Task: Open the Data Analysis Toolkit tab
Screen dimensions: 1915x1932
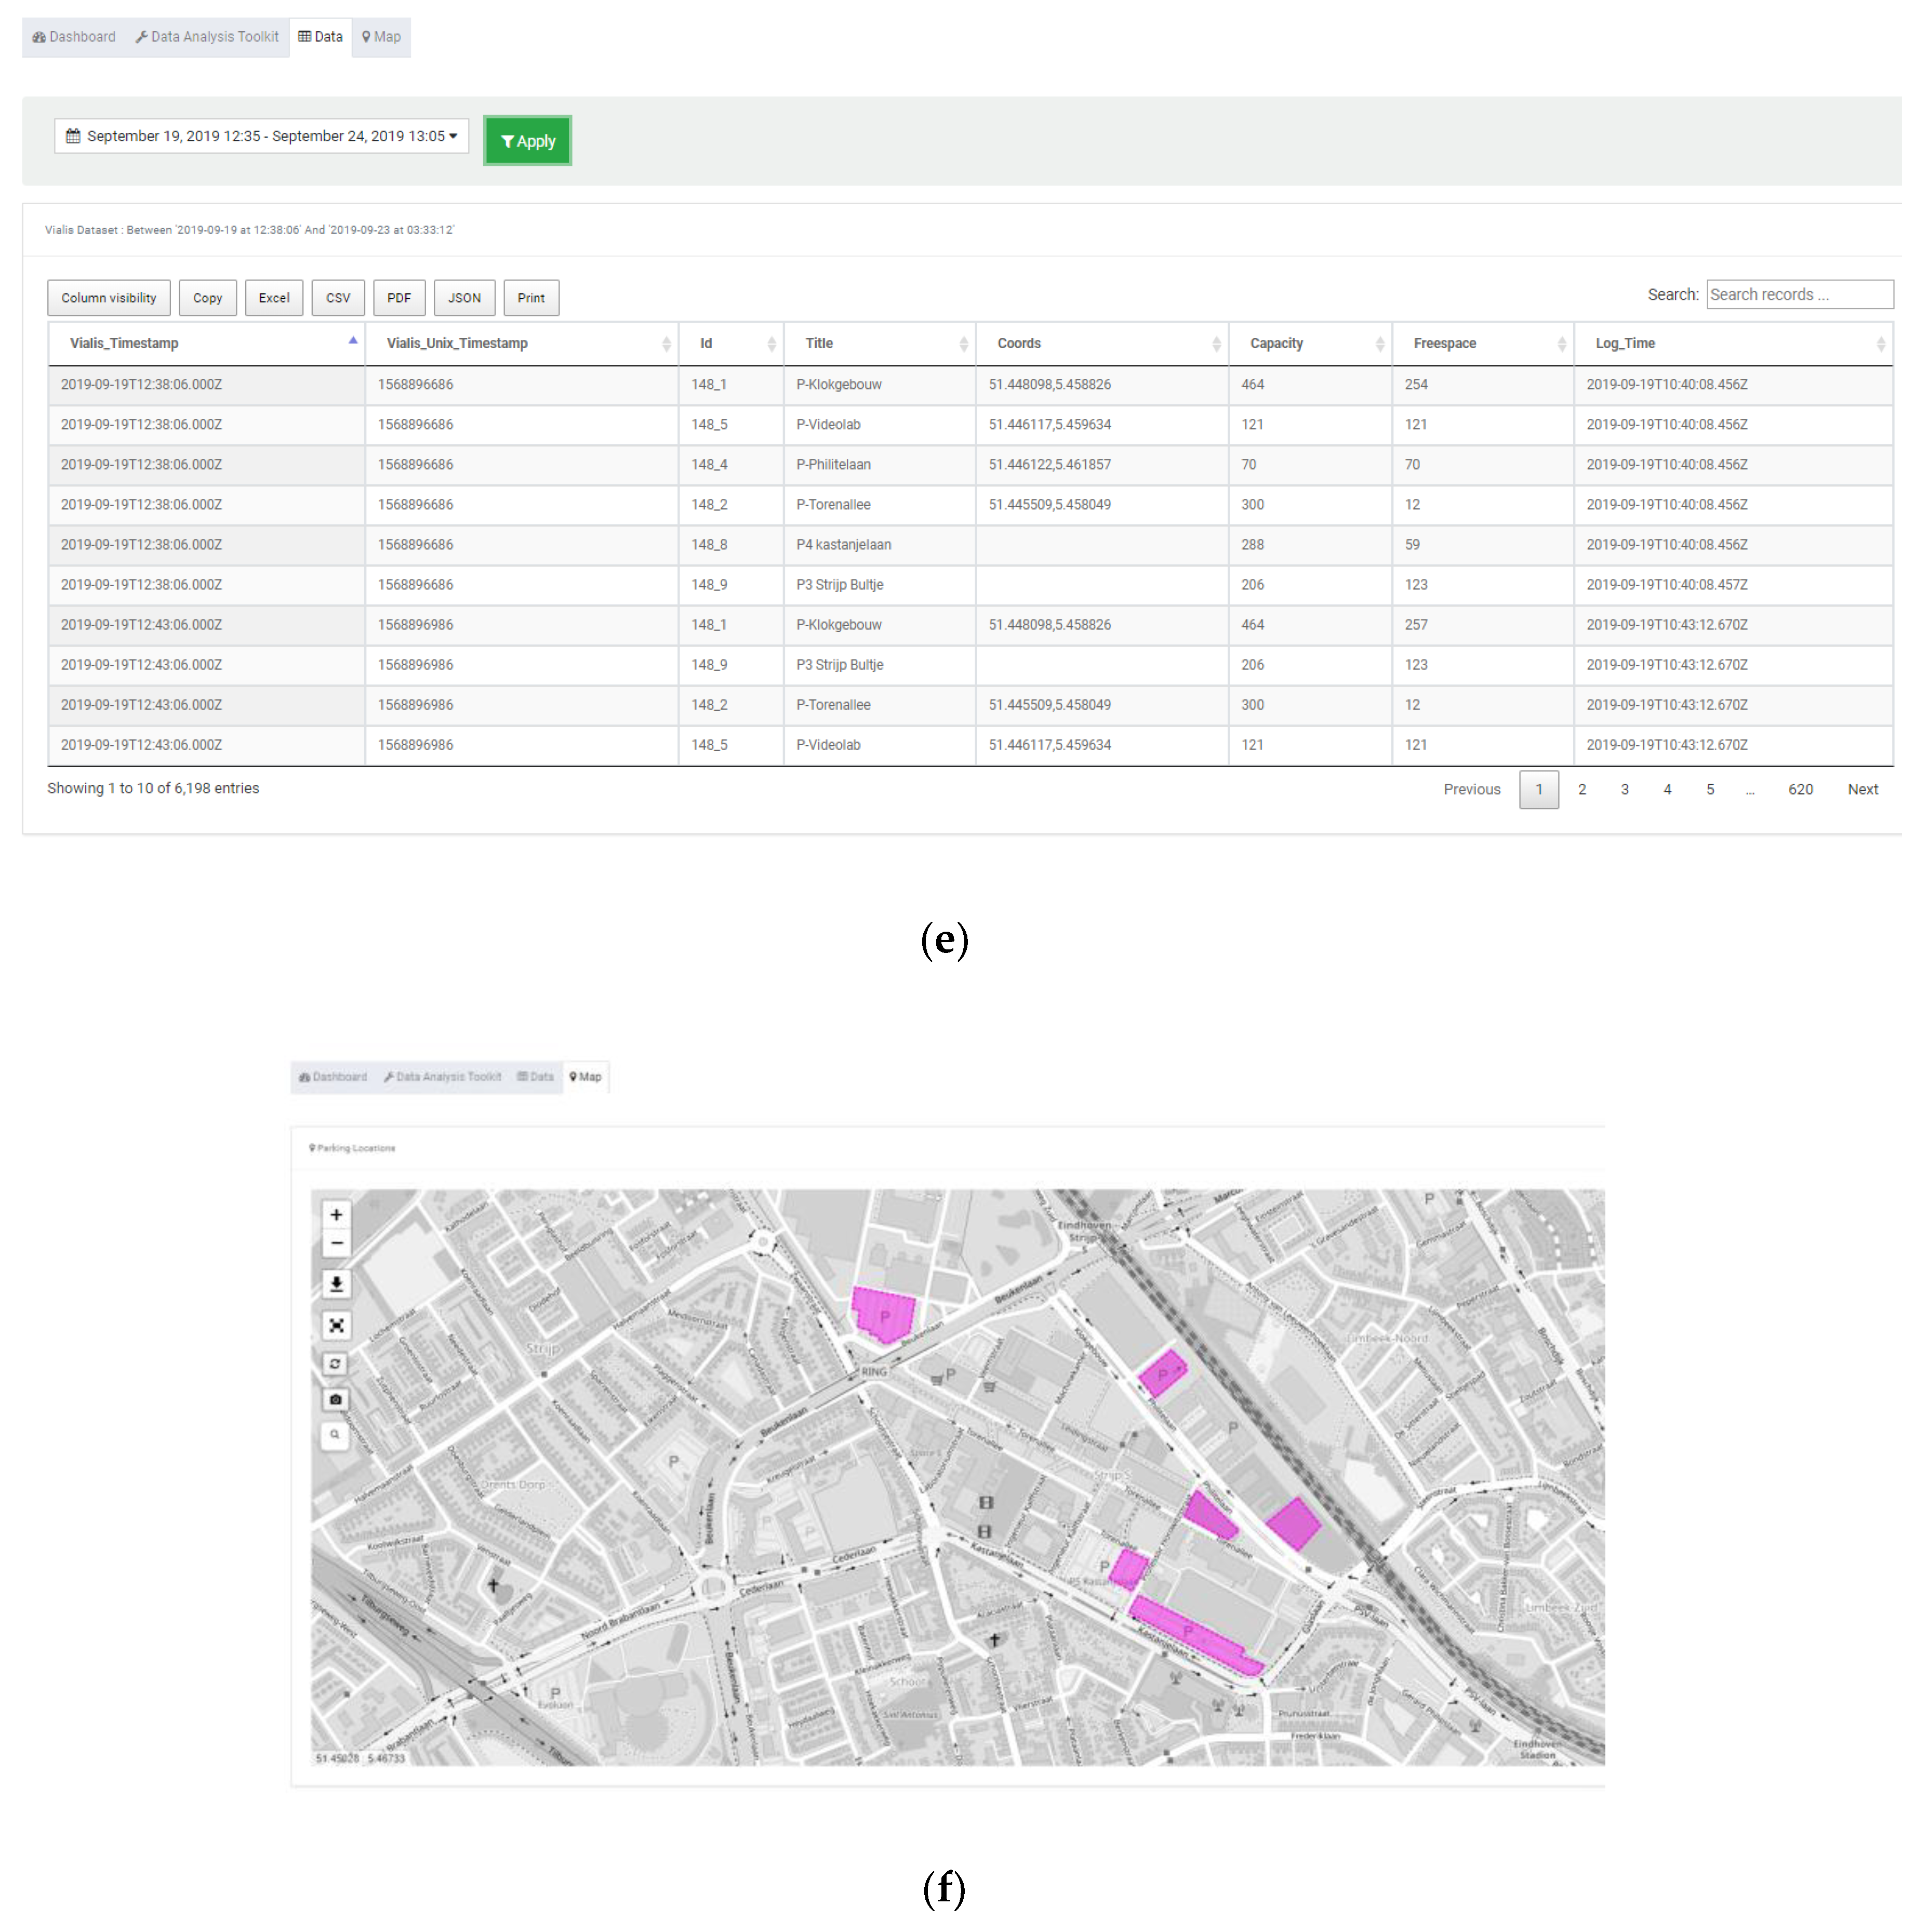Action: pyautogui.click(x=207, y=37)
